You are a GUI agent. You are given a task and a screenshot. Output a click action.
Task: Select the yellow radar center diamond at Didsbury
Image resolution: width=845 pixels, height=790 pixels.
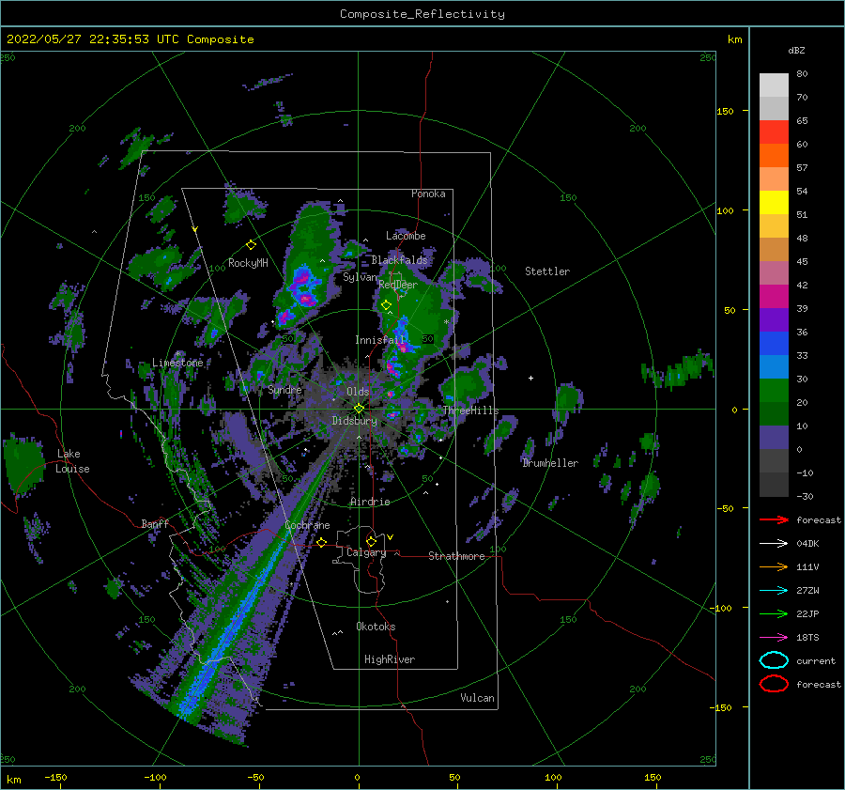[359, 409]
